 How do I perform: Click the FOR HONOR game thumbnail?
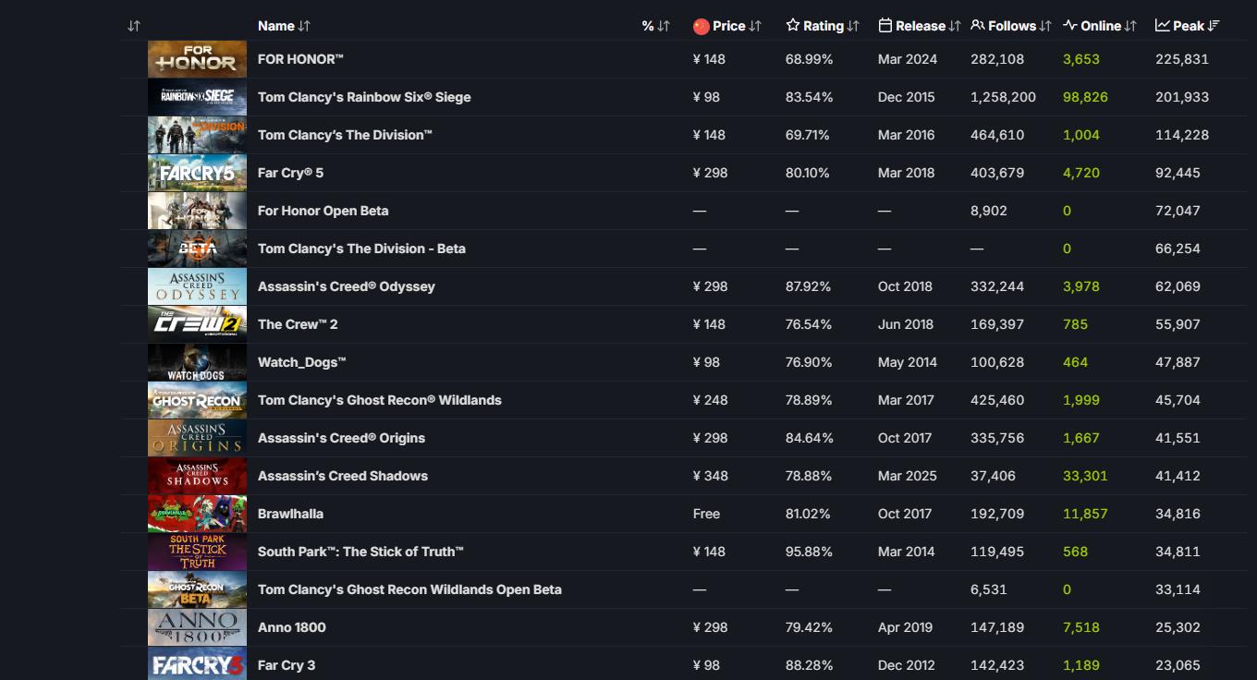pyautogui.click(x=197, y=59)
